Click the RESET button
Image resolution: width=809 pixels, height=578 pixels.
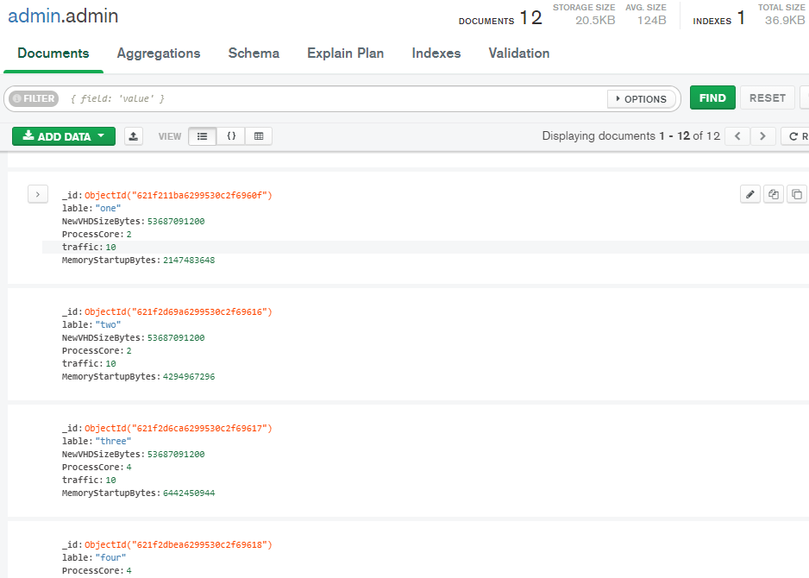pos(768,97)
